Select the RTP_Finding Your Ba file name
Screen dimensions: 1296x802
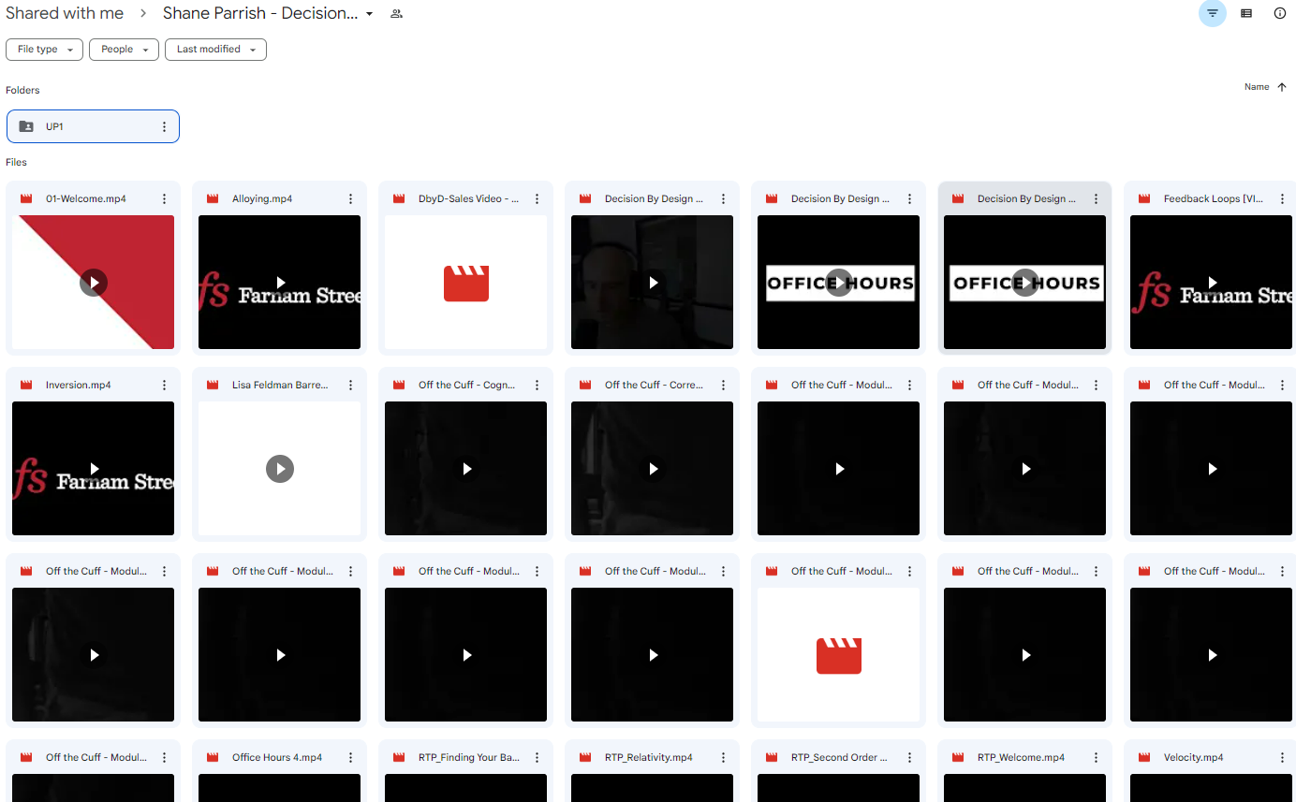(x=468, y=758)
